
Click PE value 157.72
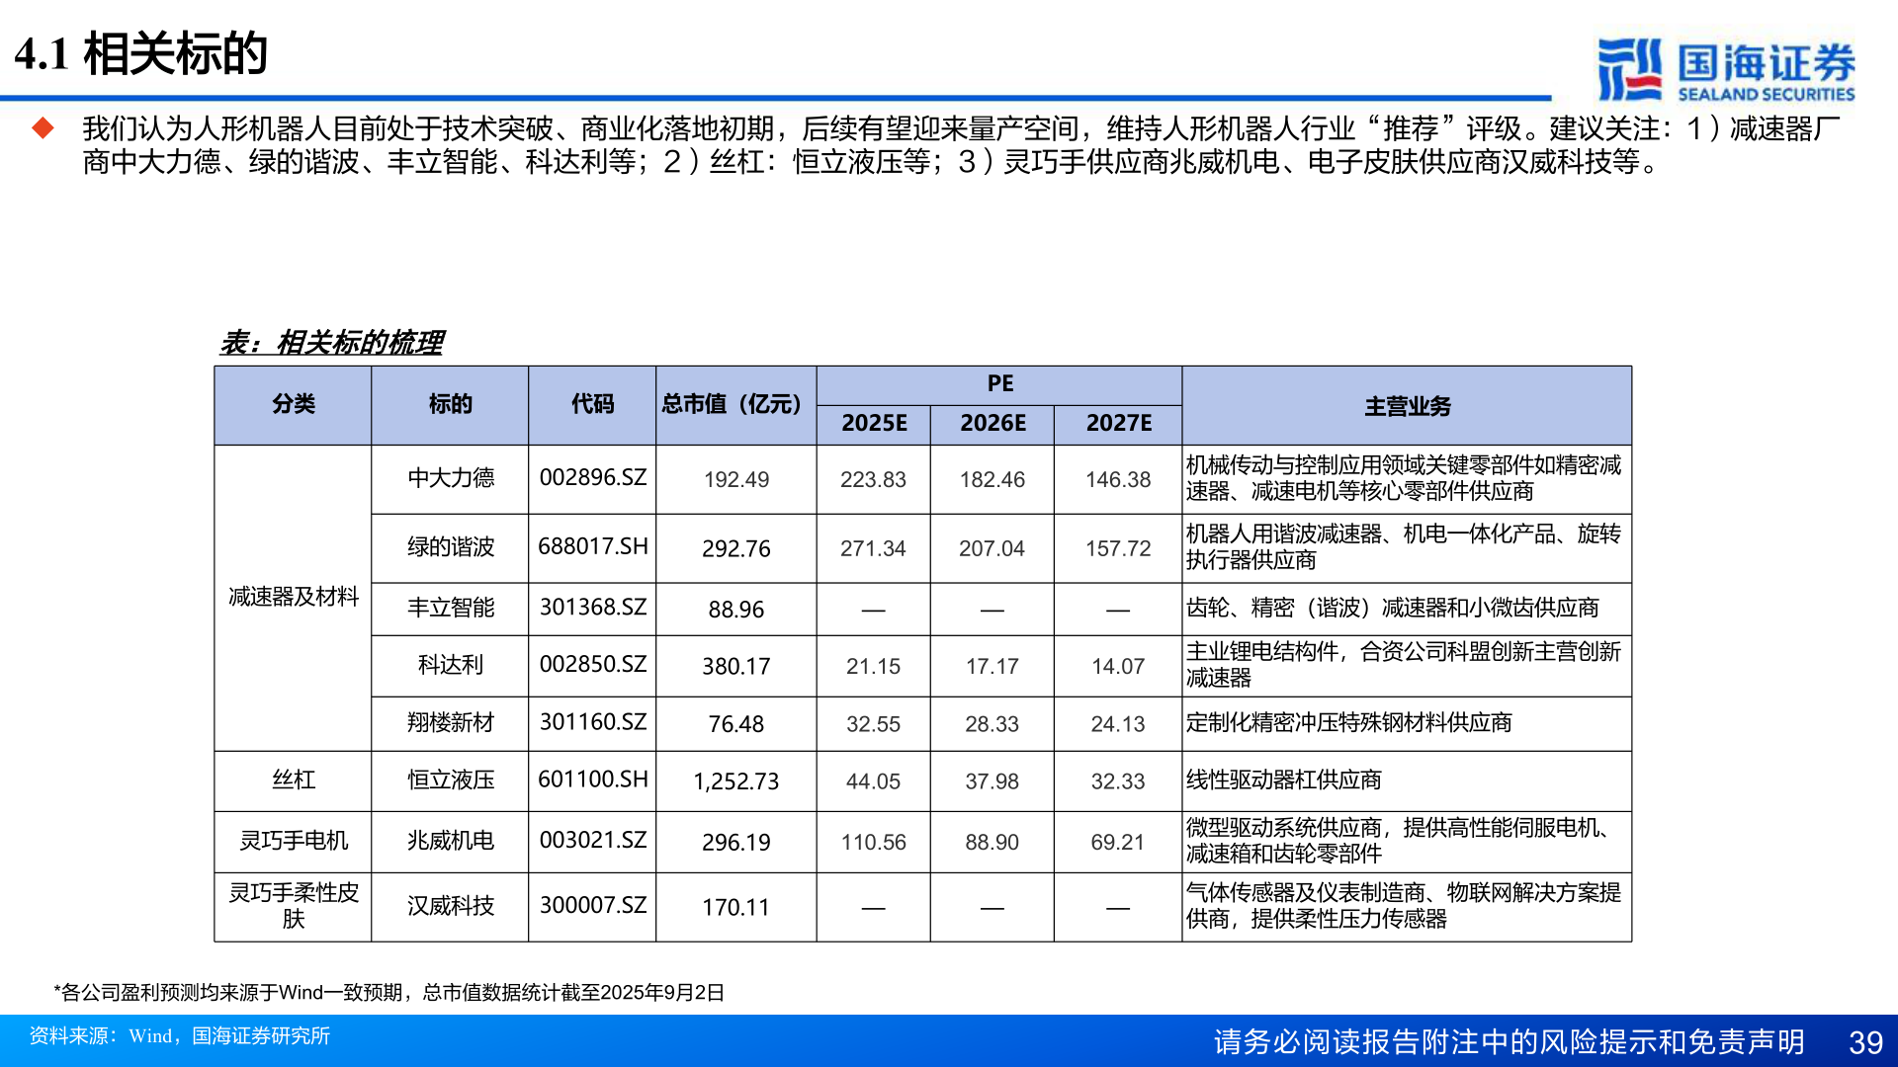(x=1118, y=549)
